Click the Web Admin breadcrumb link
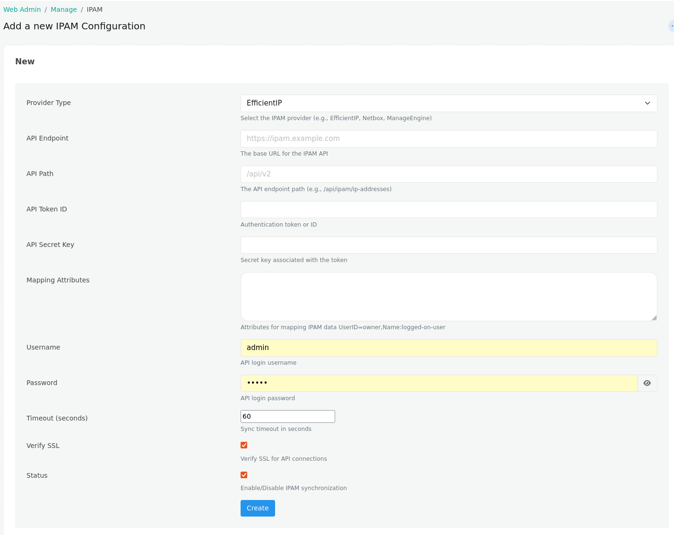This screenshot has width=674, height=535. 22,9
